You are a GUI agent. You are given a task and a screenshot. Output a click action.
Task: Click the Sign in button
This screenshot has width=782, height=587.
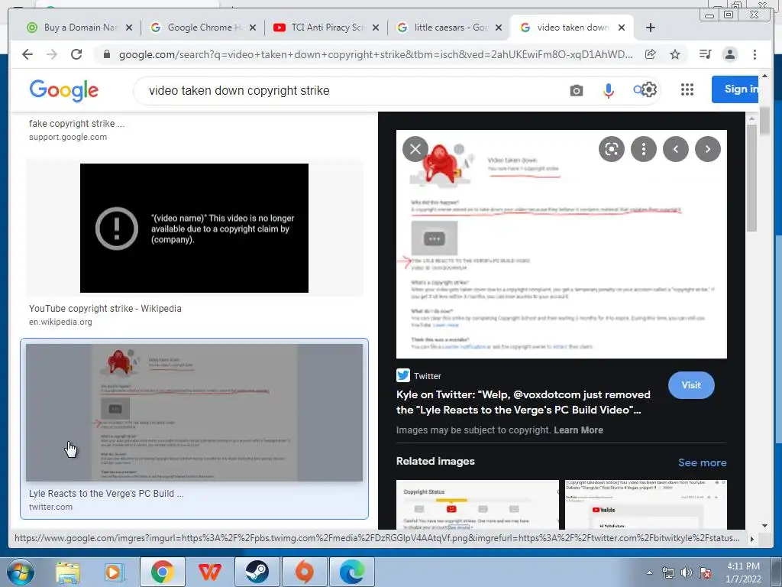click(x=737, y=89)
